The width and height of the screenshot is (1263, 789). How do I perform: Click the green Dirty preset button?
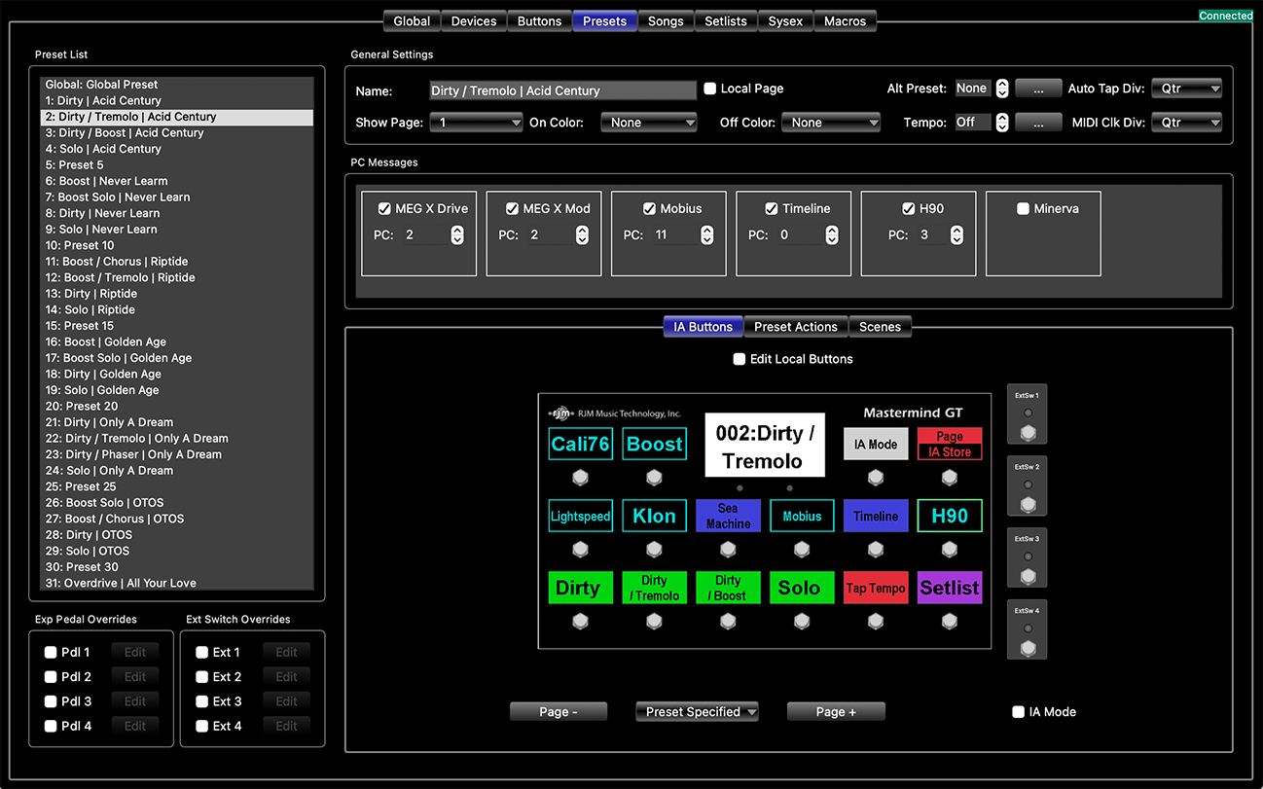[580, 588]
